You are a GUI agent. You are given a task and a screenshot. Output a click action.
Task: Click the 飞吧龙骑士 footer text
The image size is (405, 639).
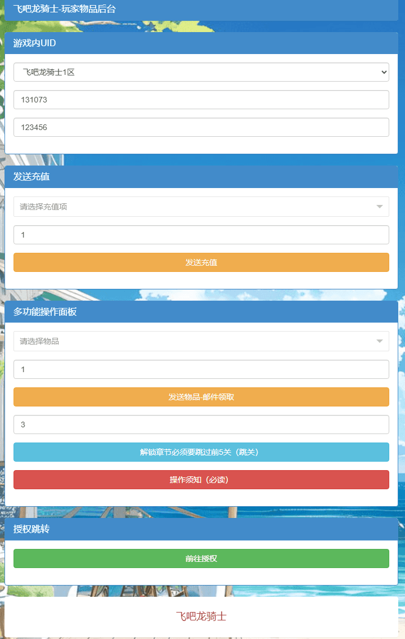tap(201, 616)
